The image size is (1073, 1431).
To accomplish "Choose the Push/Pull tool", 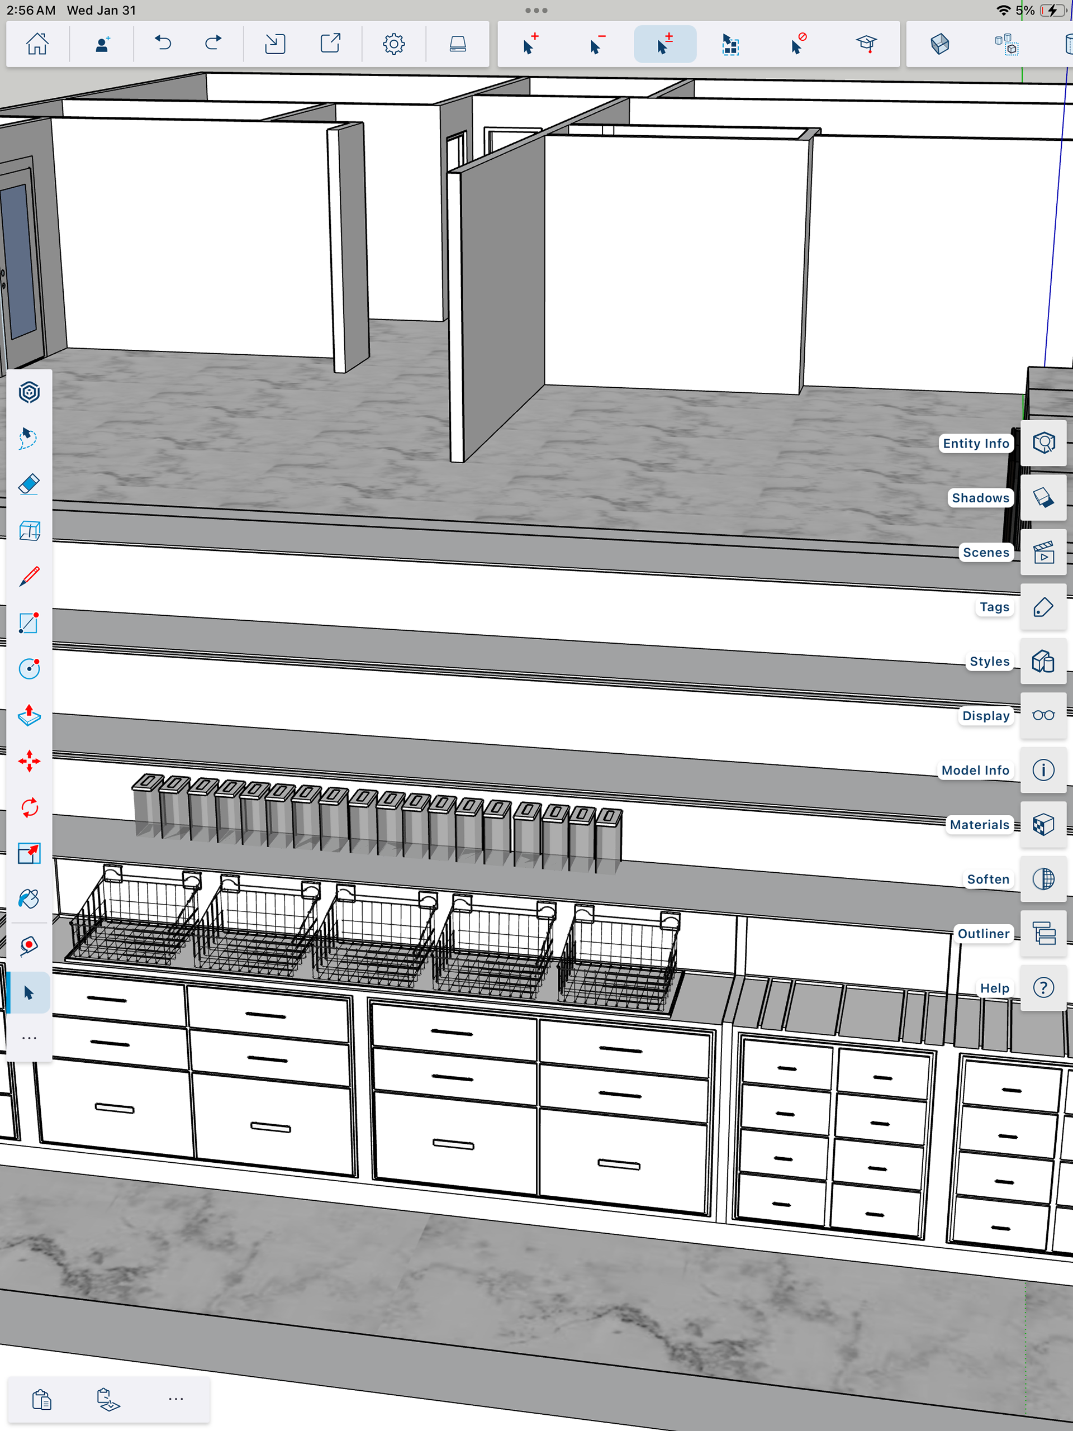I will (29, 715).
